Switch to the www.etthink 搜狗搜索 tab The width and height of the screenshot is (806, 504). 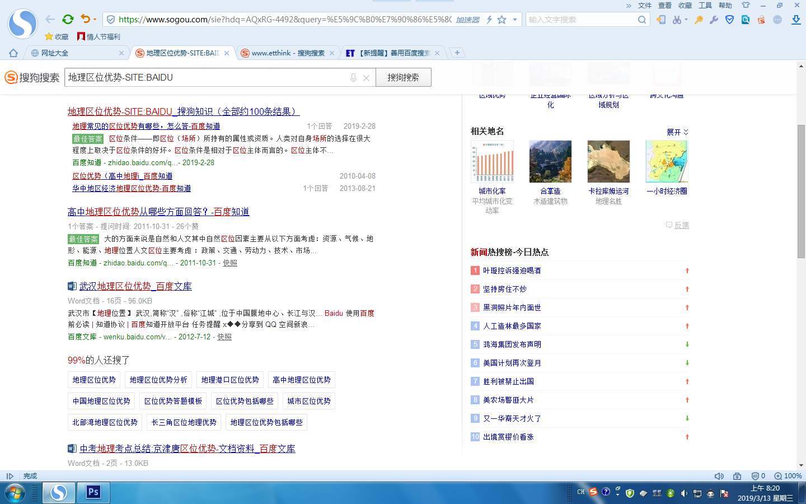[288, 53]
